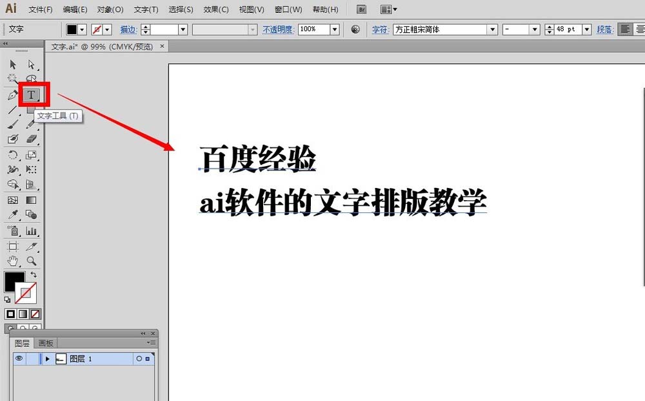Open Adobe Bridge via Br icon
Image resolution: width=645 pixels, height=401 pixels.
click(362, 10)
